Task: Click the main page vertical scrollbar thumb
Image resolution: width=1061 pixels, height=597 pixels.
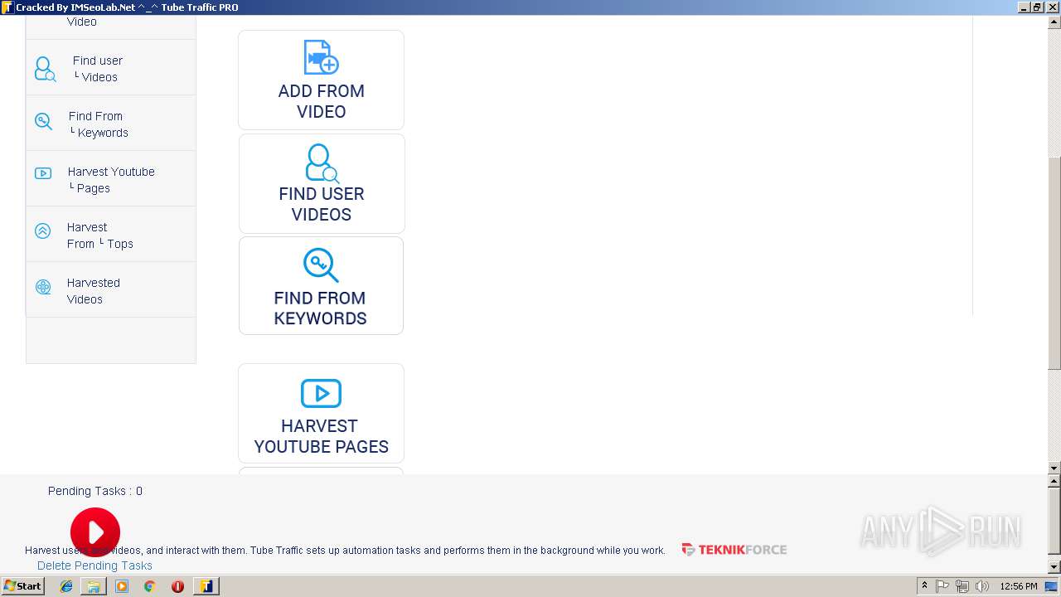Action: click(x=1054, y=263)
